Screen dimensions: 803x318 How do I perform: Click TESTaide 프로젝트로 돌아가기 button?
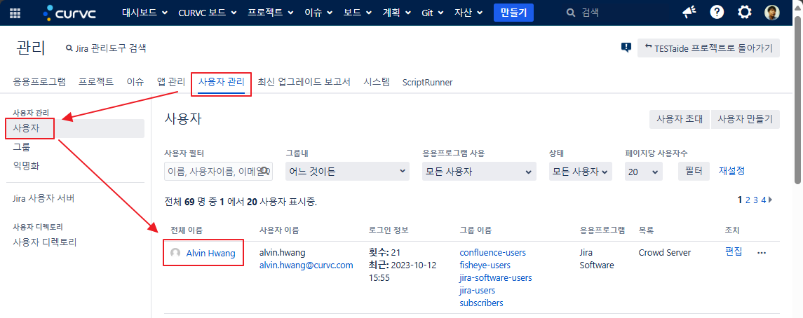[x=708, y=48]
